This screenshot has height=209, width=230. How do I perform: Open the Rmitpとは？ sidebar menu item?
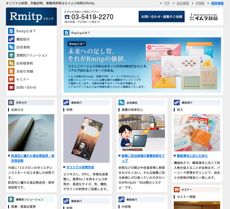(x=26, y=31)
